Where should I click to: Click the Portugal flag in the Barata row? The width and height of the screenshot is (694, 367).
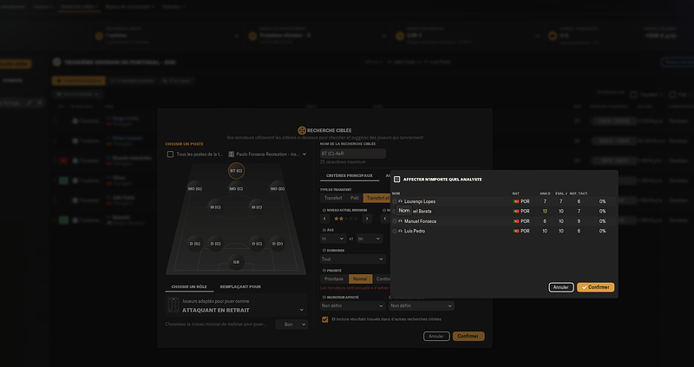516,212
